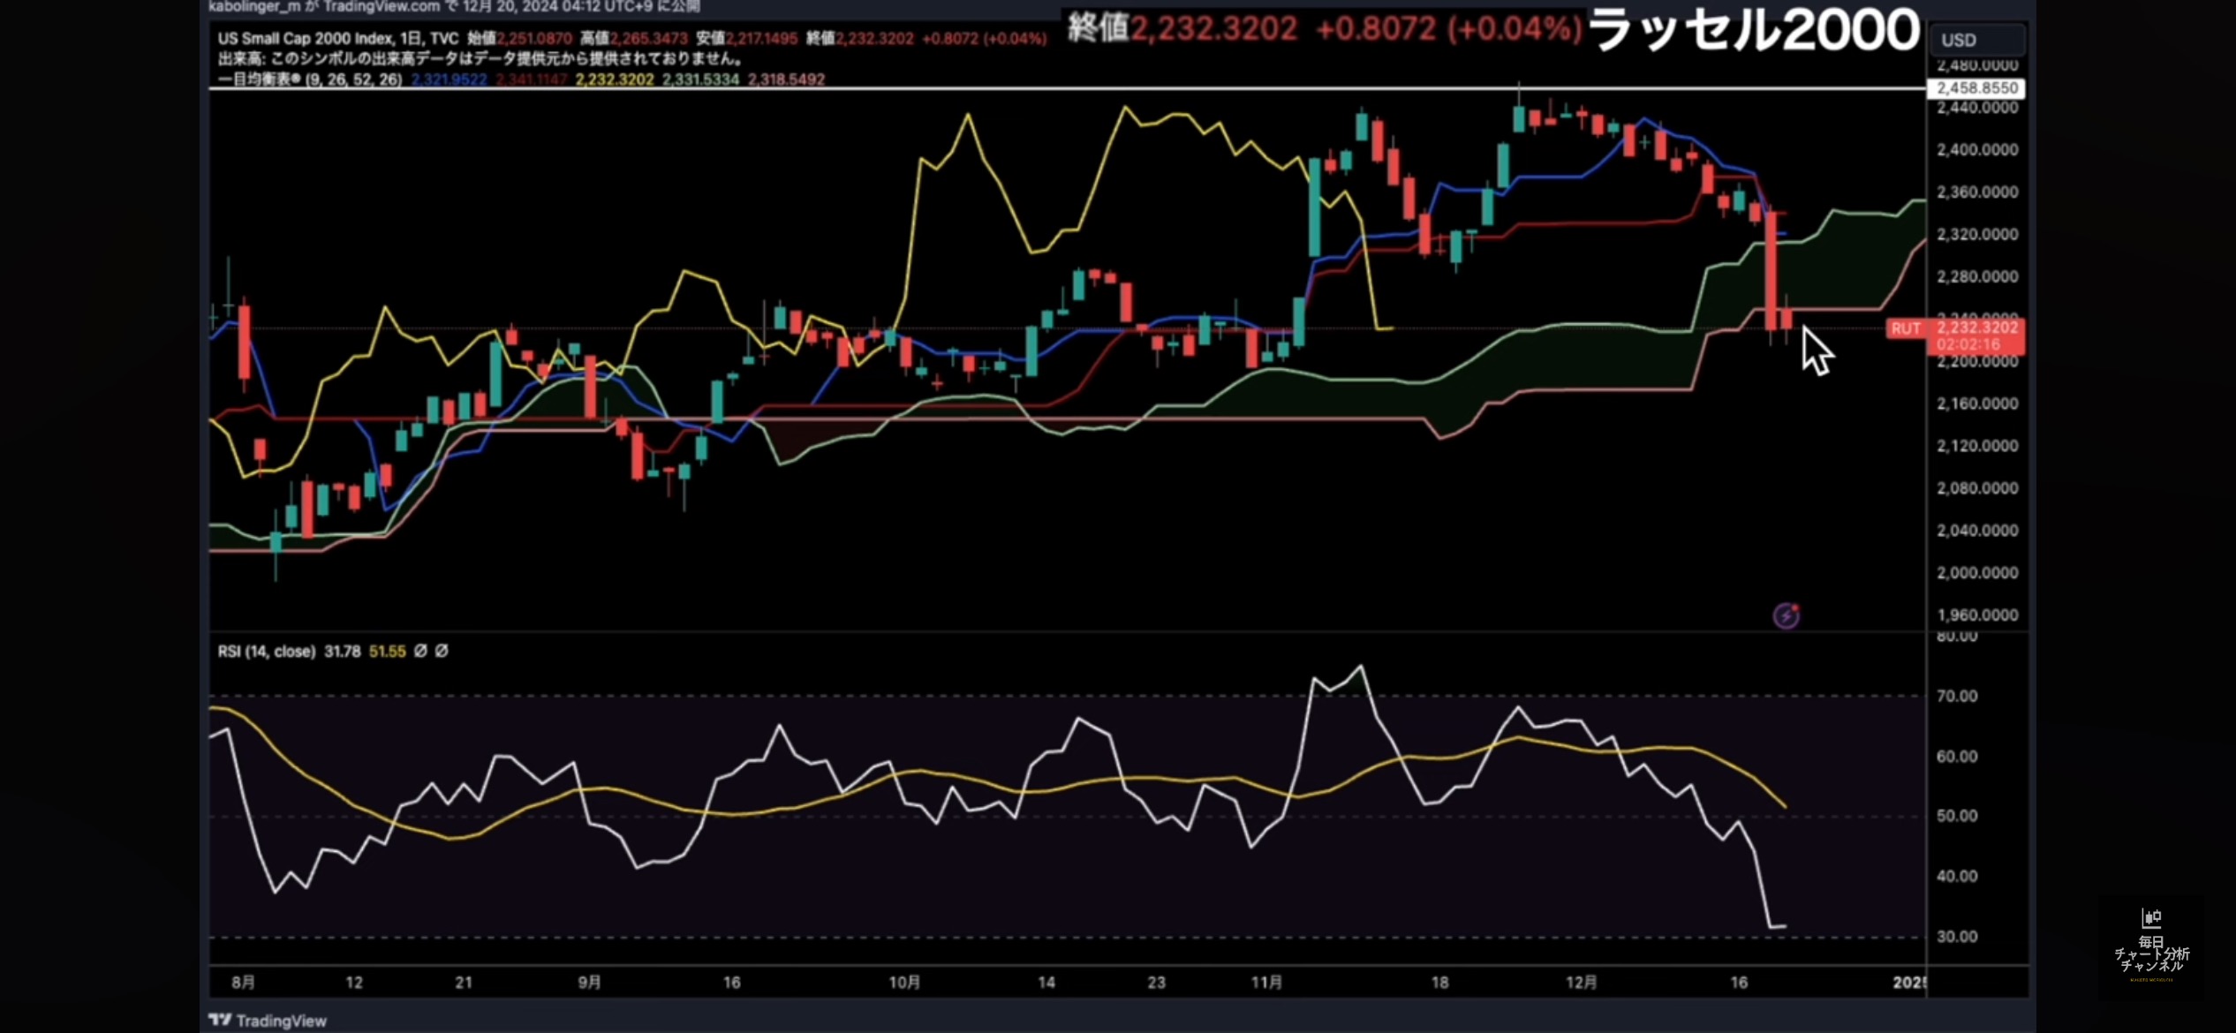This screenshot has width=2236, height=1033.
Task: Click the 2,320.0000 price axis label
Action: (1977, 235)
